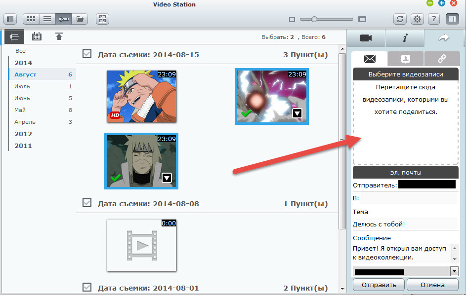Select the placeholder 0:00 video thumbnail

point(141,246)
